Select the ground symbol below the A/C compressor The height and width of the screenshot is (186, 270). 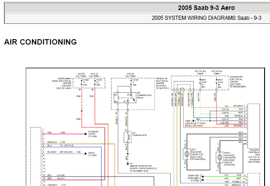128,164
